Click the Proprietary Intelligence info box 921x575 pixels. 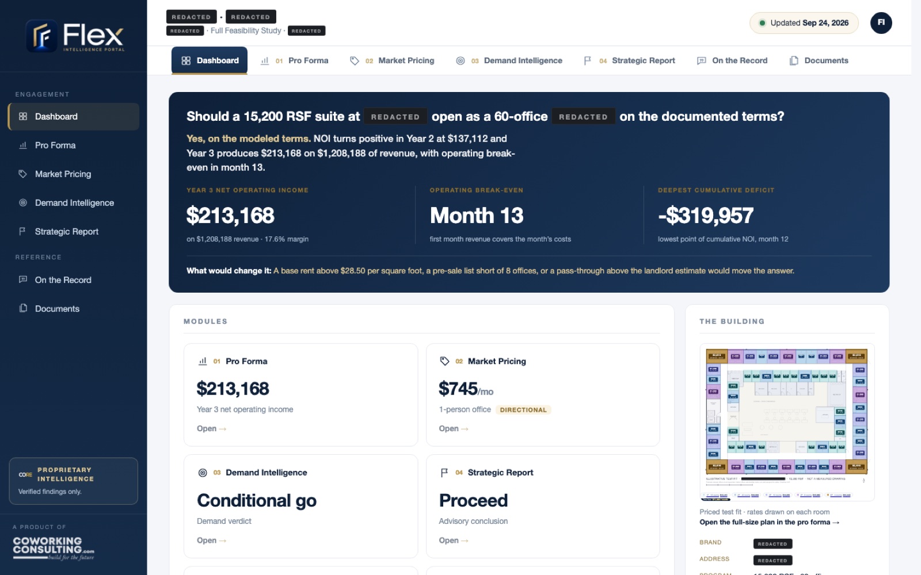[74, 481]
